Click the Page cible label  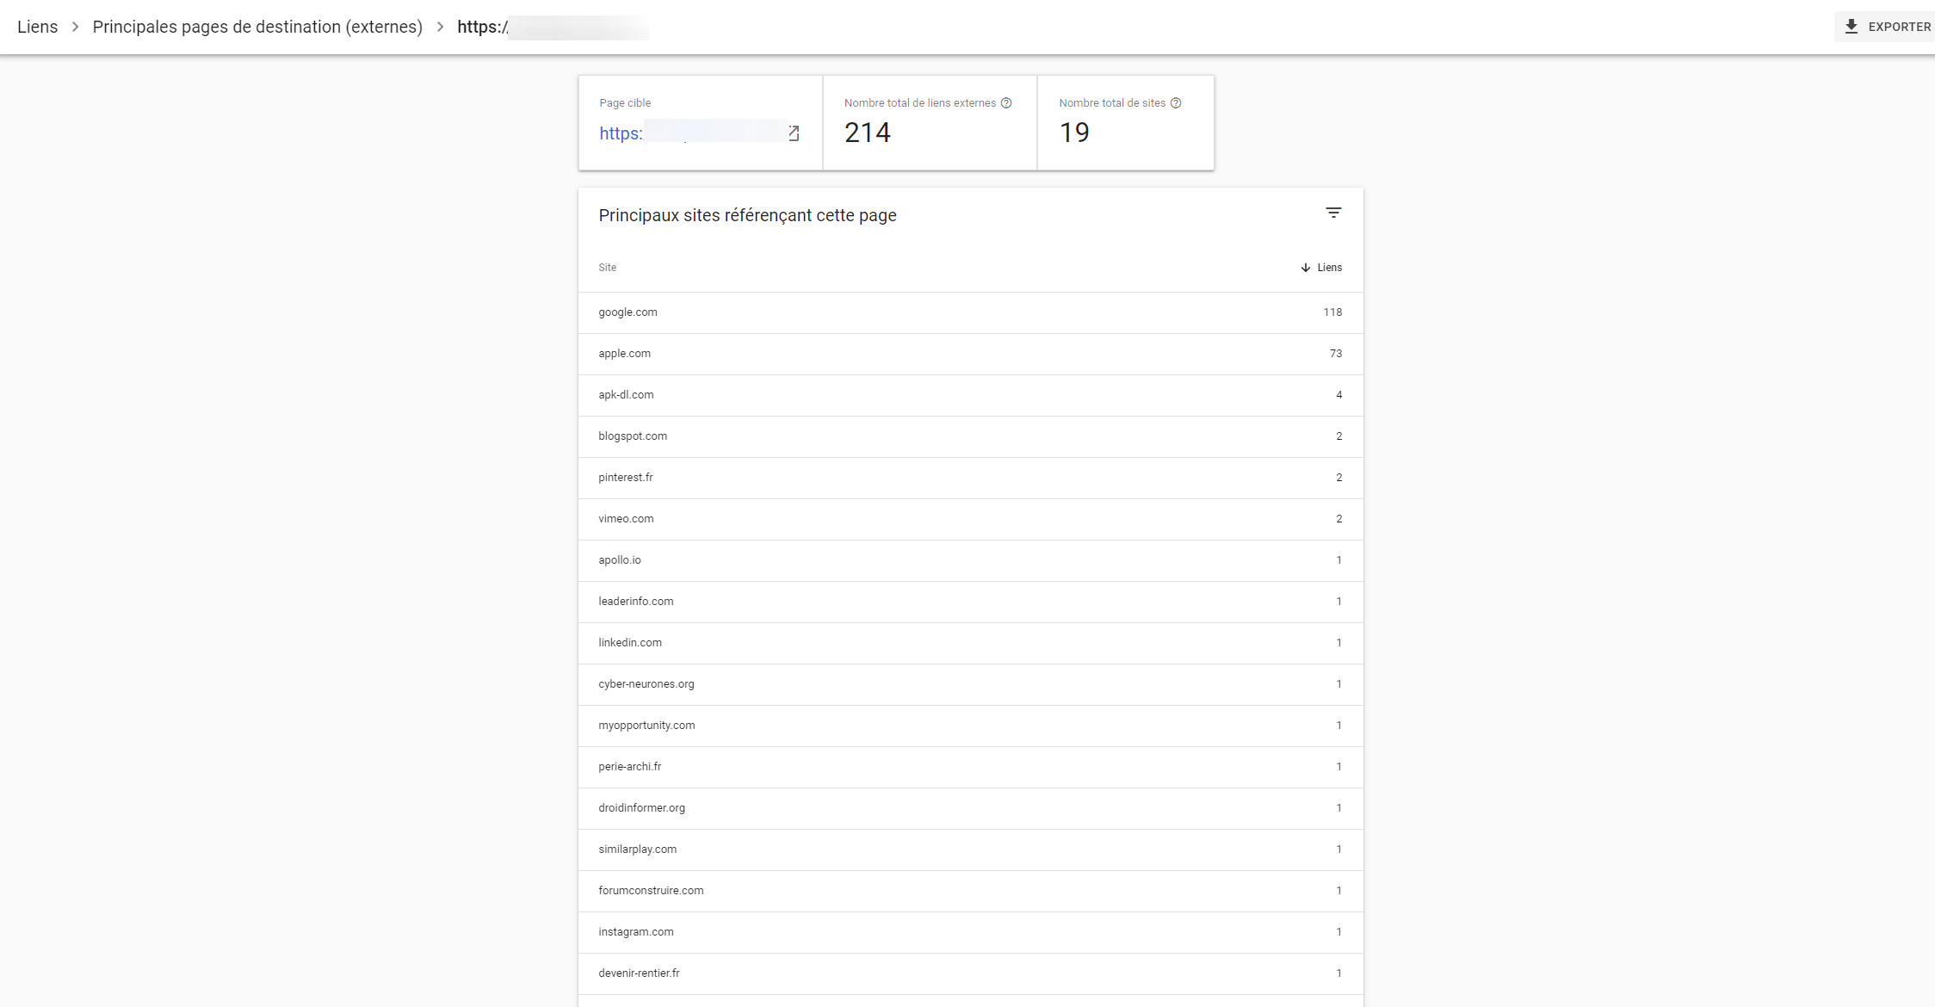[625, 103]
